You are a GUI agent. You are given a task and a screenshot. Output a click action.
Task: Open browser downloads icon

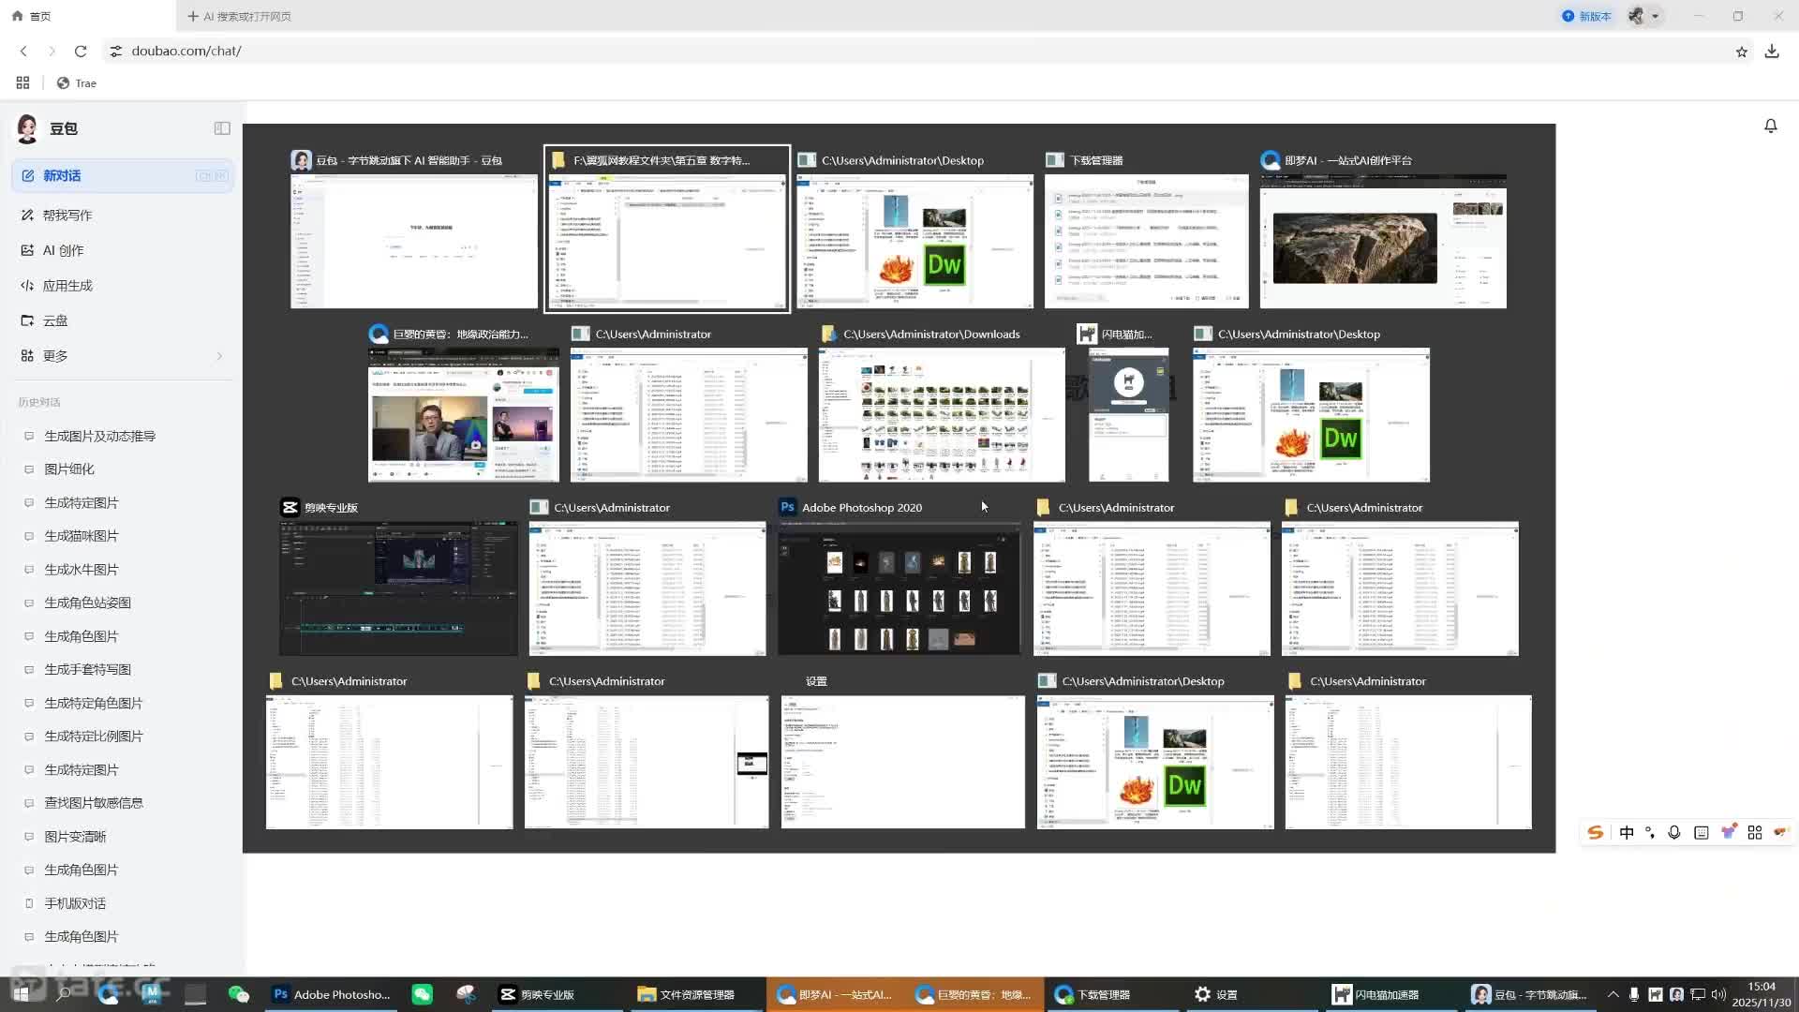pos(1772,52)
